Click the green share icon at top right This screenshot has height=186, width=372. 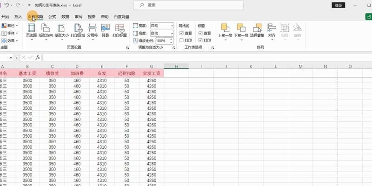[369, 17]
